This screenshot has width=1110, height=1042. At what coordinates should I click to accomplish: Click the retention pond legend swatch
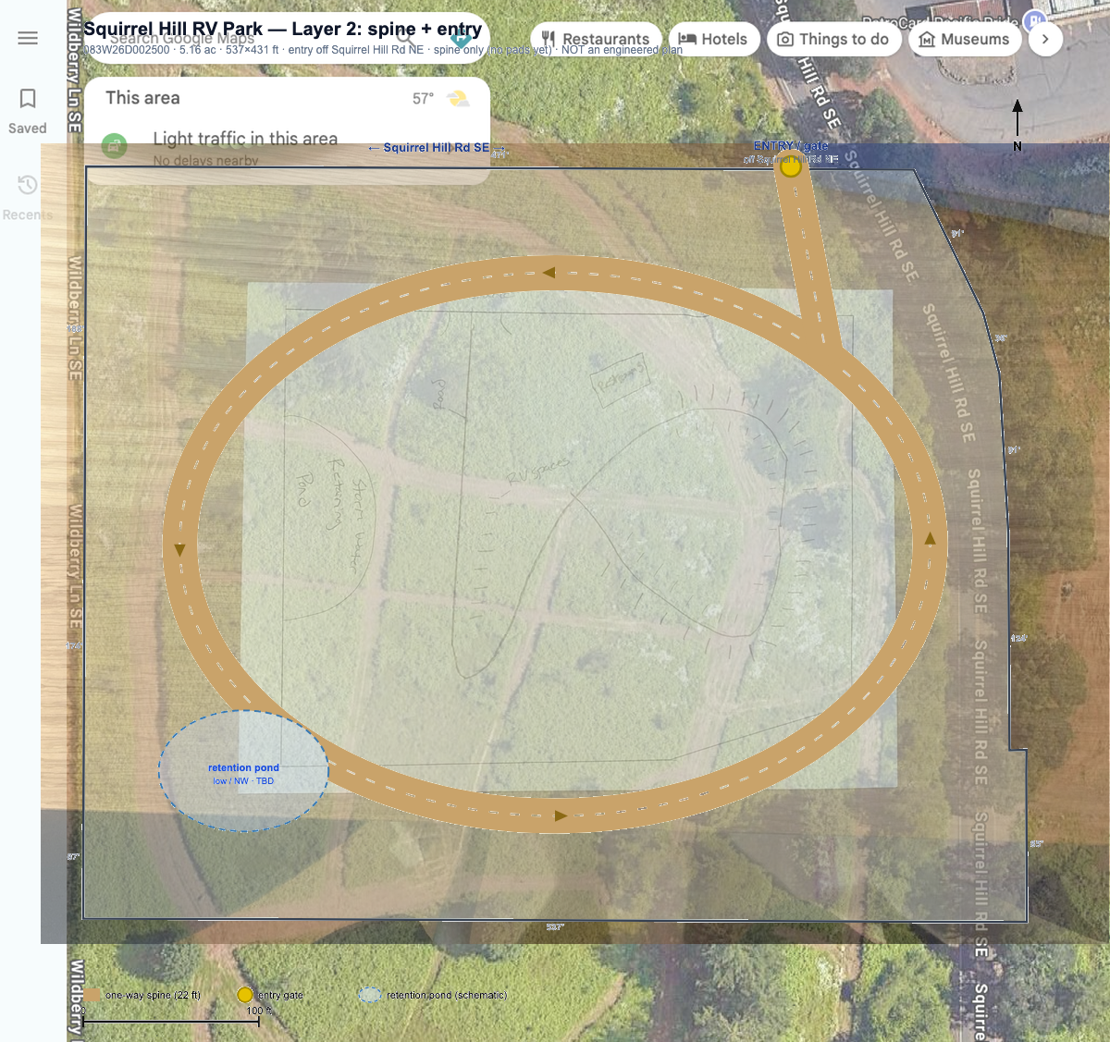(370, 995)
